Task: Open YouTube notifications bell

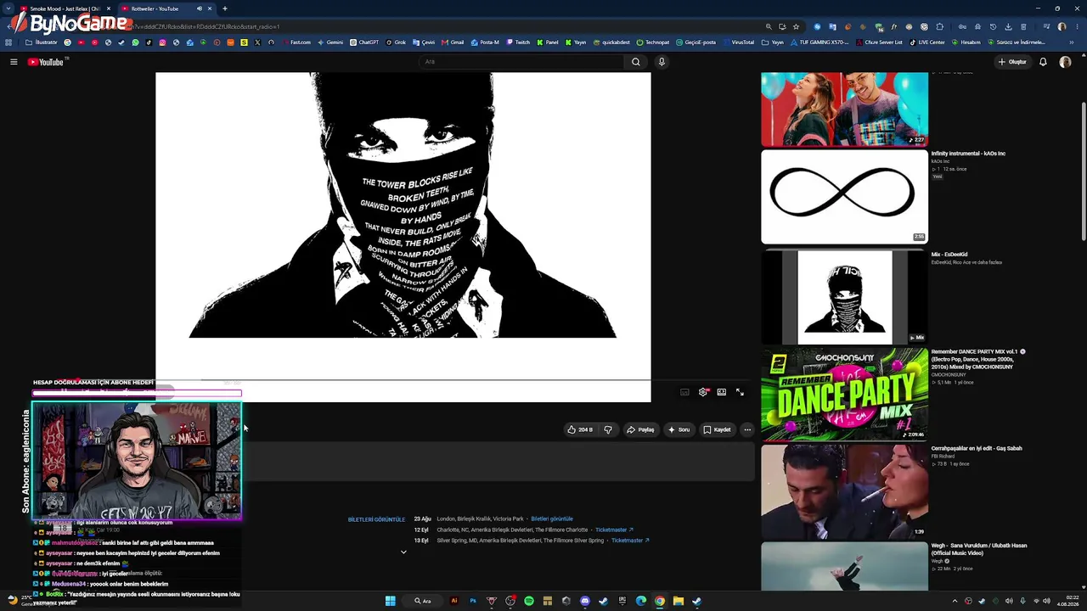Action: (x=1043, y=62)
